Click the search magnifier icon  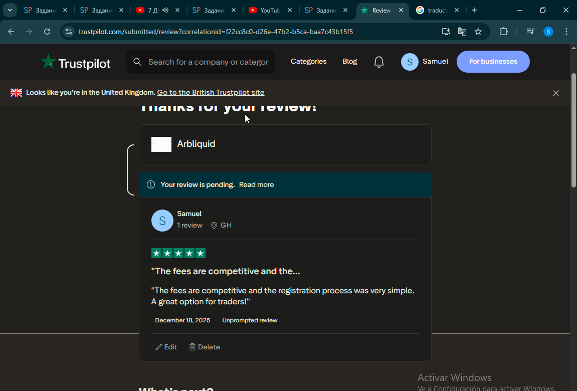tap(137, 62)
